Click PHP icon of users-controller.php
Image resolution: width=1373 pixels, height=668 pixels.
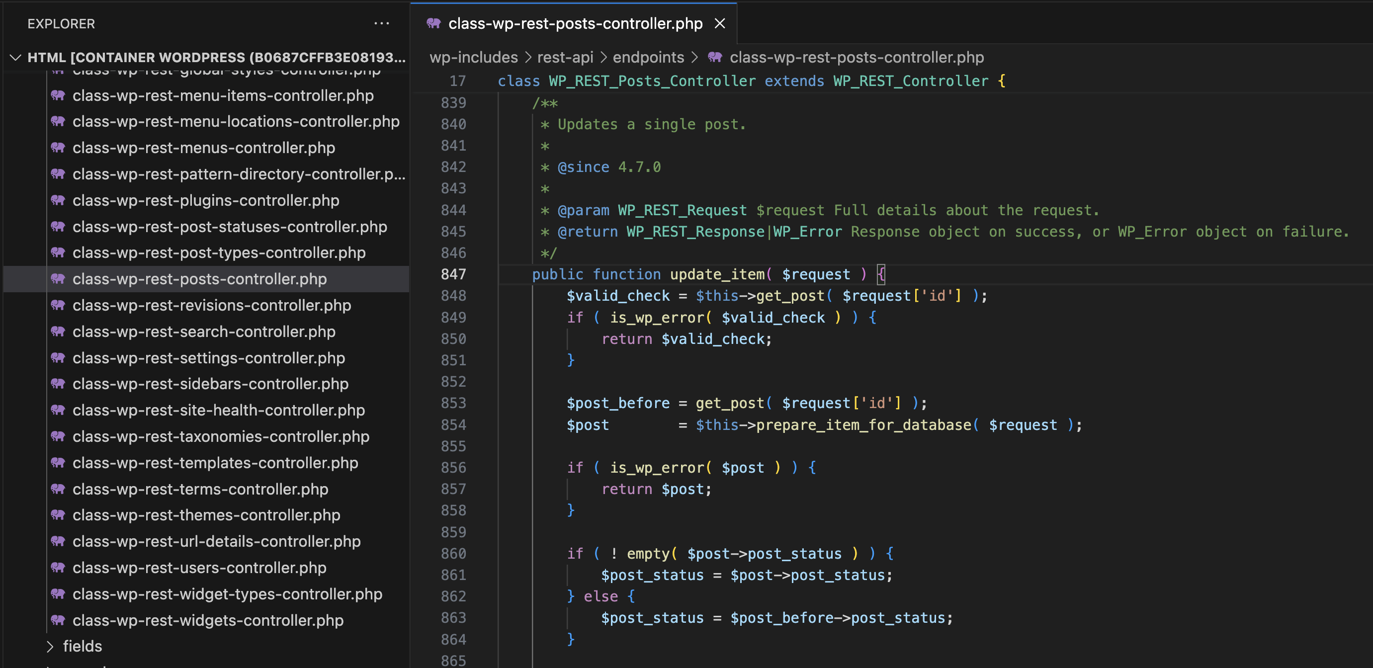tap(58, 568)
